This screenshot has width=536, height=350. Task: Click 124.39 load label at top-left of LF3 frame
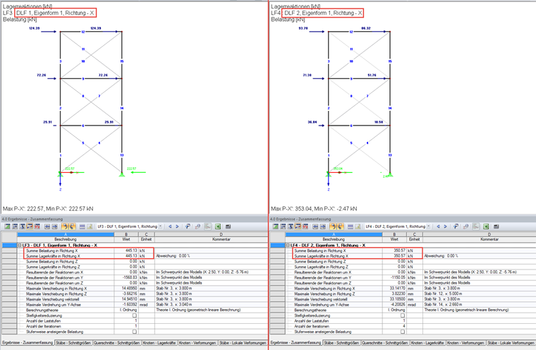coord(34,28)
